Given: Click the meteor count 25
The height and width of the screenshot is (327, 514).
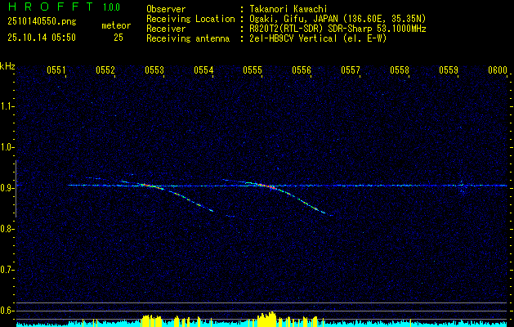Looking at the screenshot, I should (x=118, y=38).
